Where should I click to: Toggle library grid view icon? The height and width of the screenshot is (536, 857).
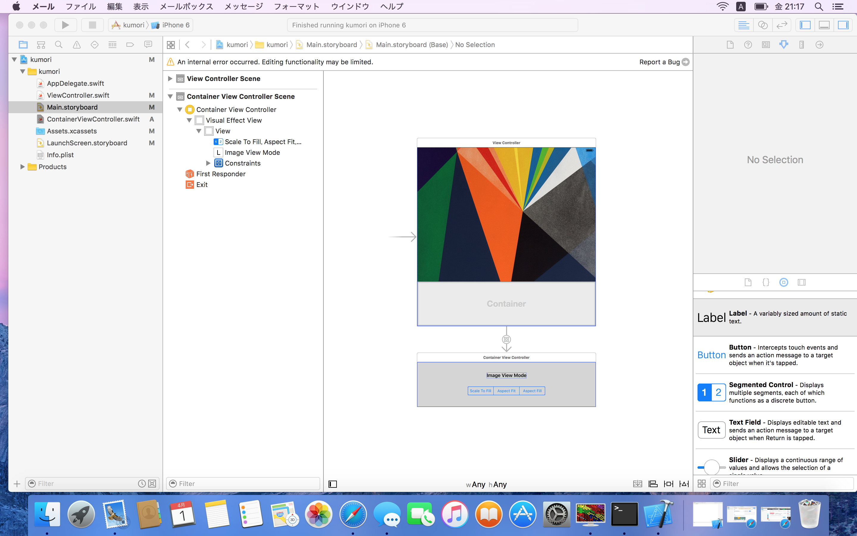tap(702, 484)
